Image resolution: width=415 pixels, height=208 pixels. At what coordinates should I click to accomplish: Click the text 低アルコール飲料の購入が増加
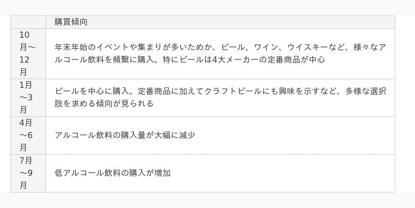pyautogui.click(x=113, y=173)
